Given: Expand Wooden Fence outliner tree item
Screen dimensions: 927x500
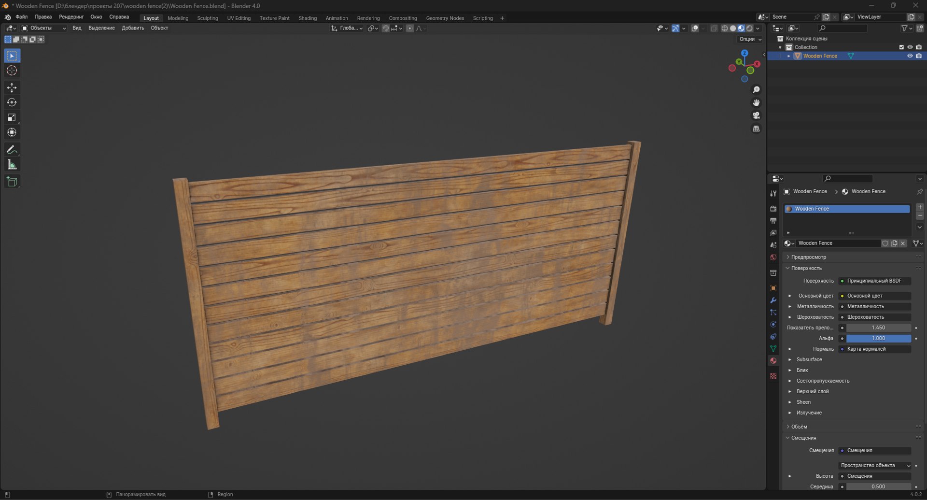Looking at the screenshot, I should click(789, 56).
